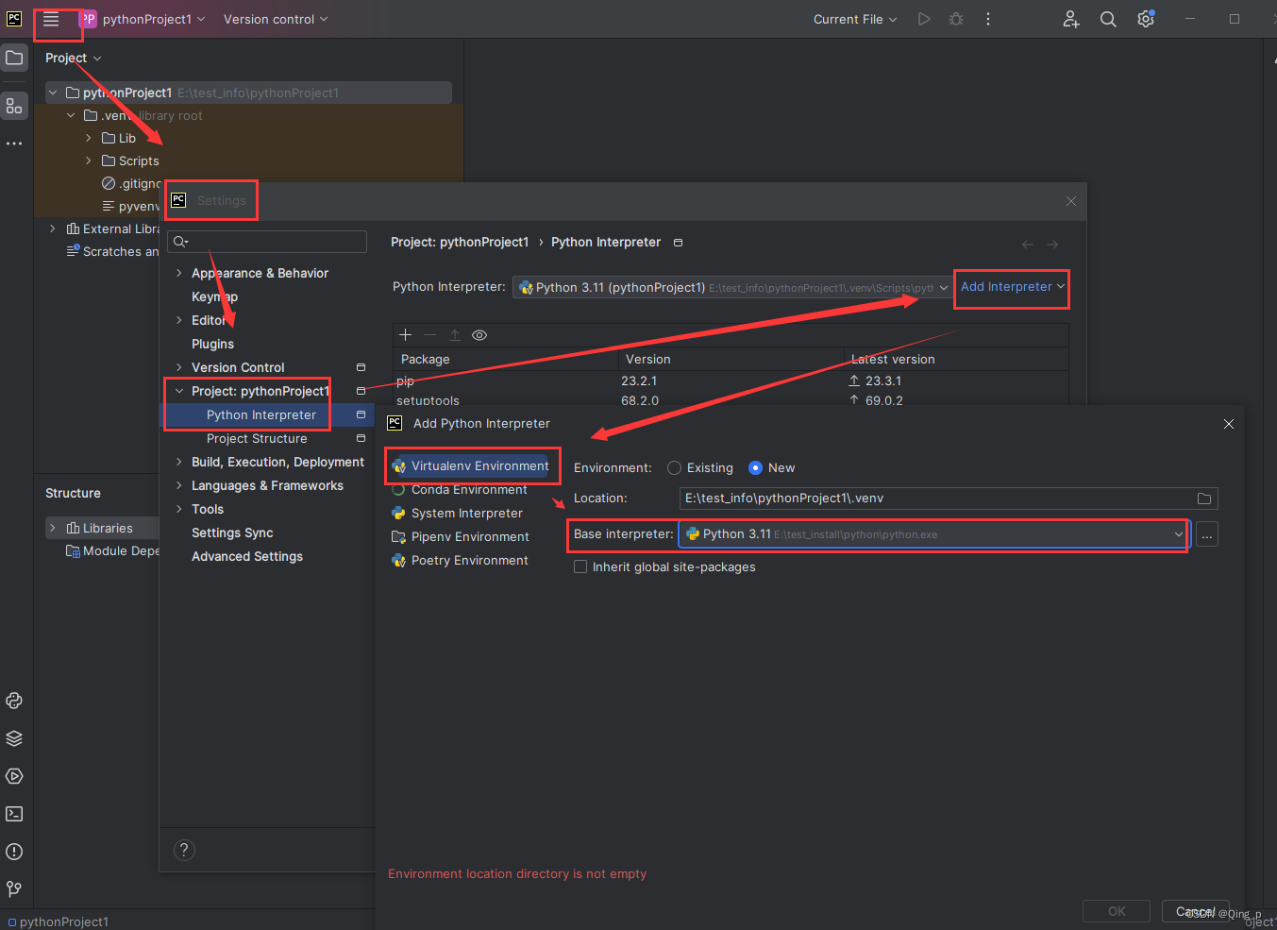
Task: Open more run actions menu
Action: [988, 19]
